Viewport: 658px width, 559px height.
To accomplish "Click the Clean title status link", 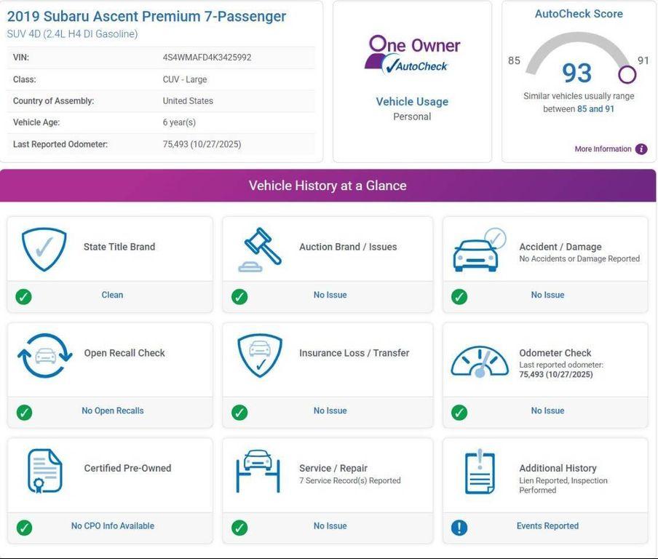I will (x=112, y=296).
